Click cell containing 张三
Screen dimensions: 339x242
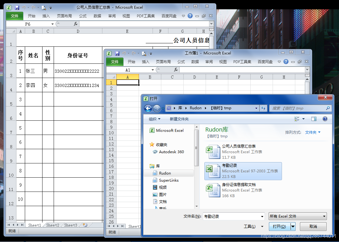click(x=33, y=71)
